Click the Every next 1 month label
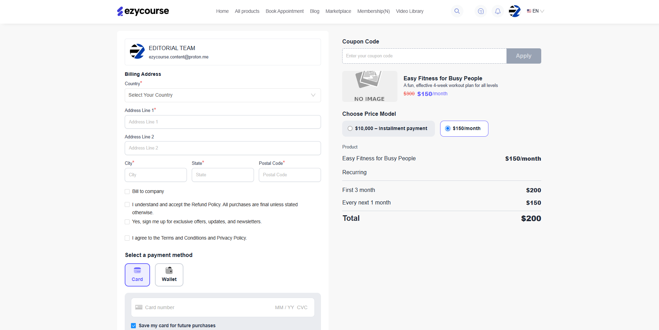Viewport: 659px width, 330px height. pos(366,203)
